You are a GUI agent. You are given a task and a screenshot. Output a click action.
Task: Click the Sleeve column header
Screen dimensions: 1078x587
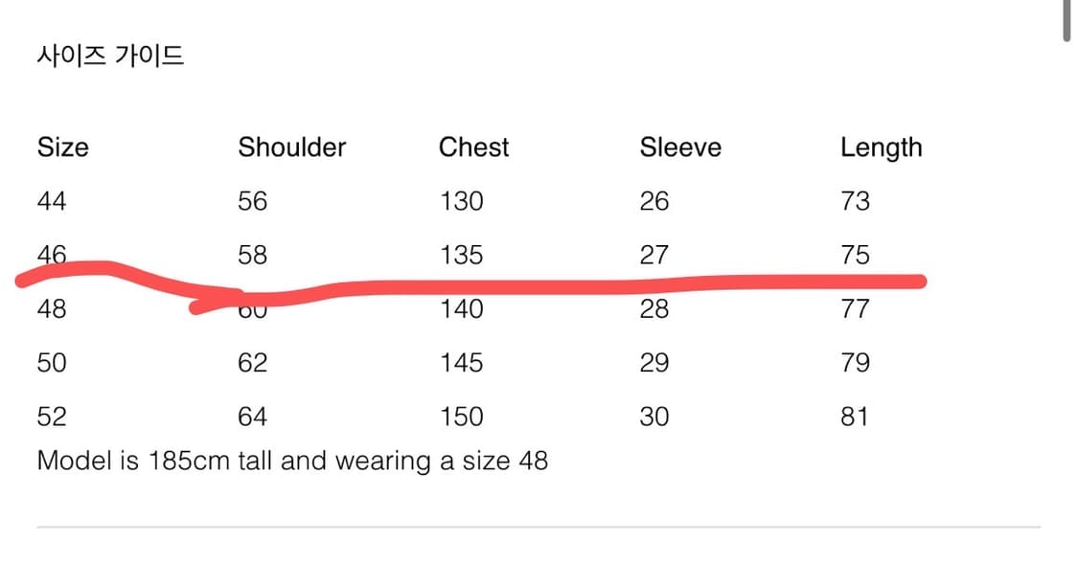tap(680, 147)
